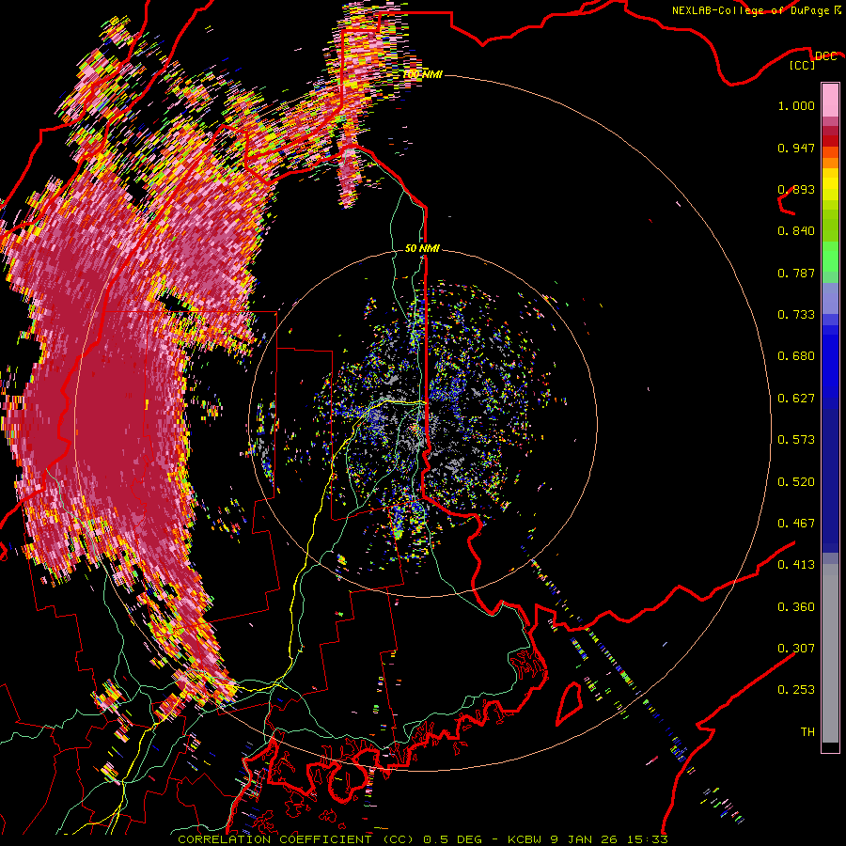
Task: Click the 0.573 scale label
Action: tap(796, 440)
